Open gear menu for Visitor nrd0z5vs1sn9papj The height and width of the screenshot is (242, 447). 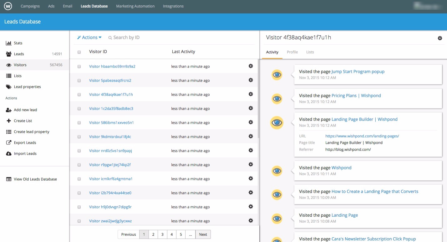point(251,150)
